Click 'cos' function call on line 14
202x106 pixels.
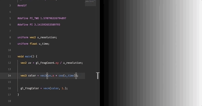[61, 76]
